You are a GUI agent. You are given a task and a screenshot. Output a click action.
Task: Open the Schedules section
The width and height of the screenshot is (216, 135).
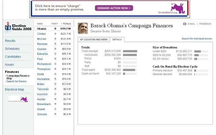point(12,49)
